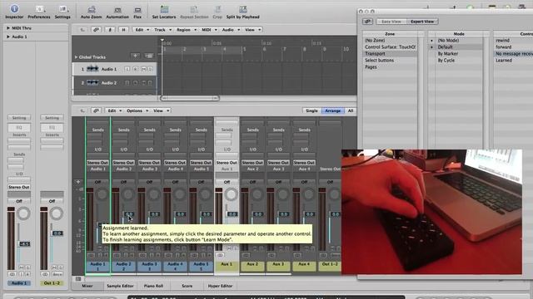
Task: Click the hierarchy back arrow in Arrange header
Action: (82, 30)
